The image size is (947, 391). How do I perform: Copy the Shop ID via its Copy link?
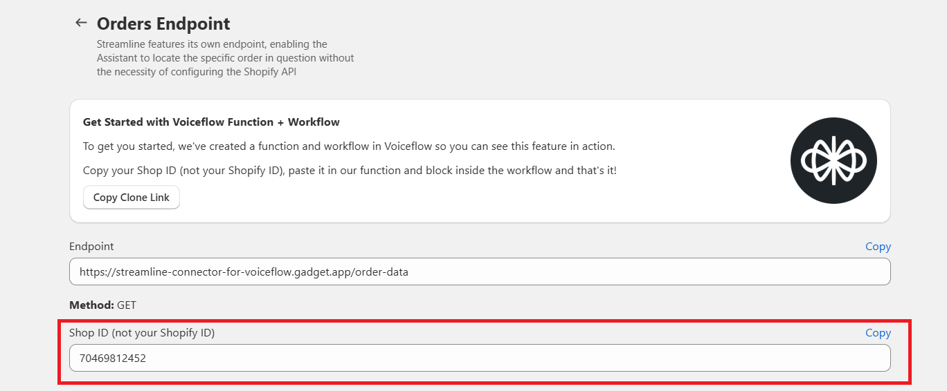(878, 333)
